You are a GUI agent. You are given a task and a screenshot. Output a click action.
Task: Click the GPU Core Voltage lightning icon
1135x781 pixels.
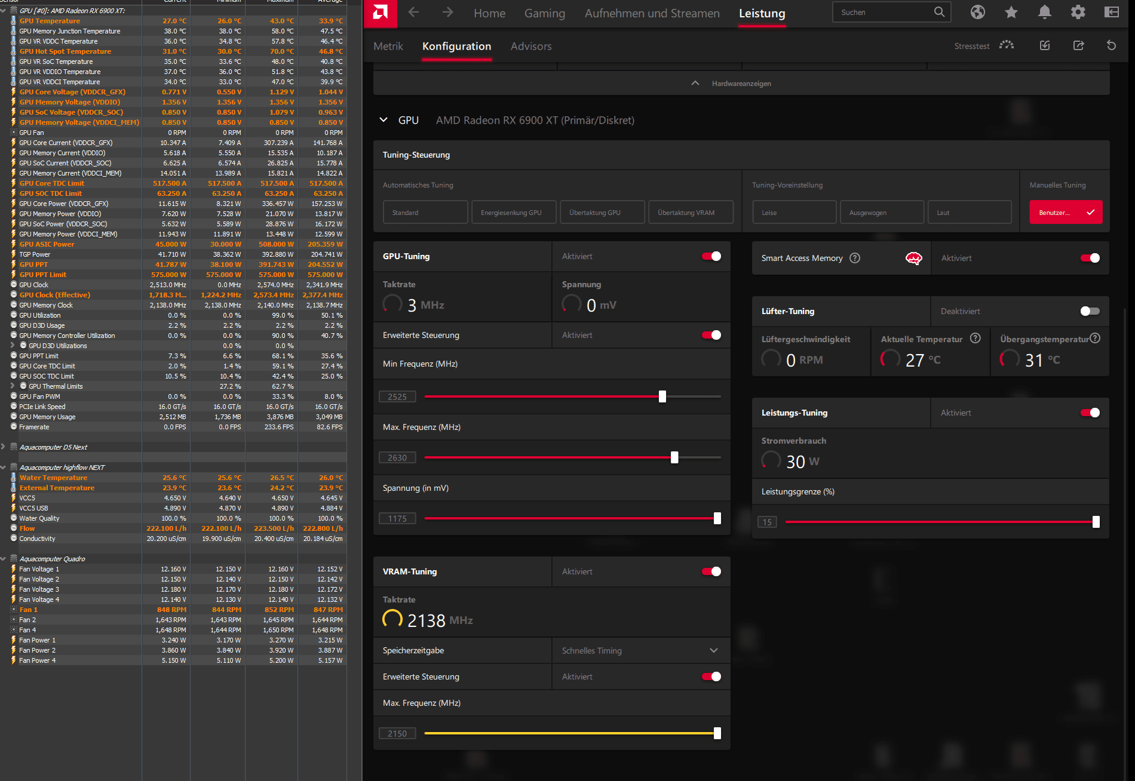pyautogui.click(x=13, y=92)
